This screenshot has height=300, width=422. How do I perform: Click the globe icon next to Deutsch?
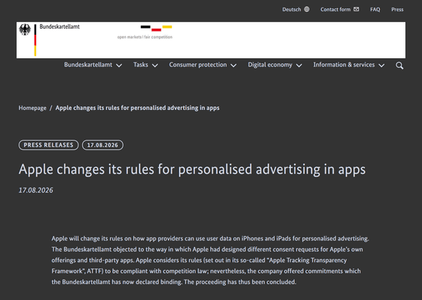point(307,9)
